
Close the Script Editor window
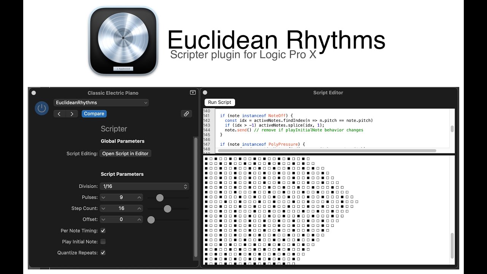tap(205, 92)
